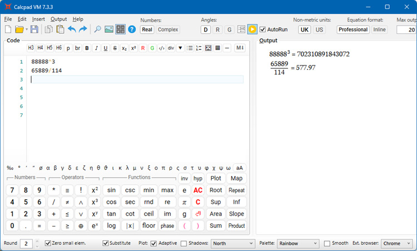Open the Help menu

pyautogui.click(x=78, y=19)
